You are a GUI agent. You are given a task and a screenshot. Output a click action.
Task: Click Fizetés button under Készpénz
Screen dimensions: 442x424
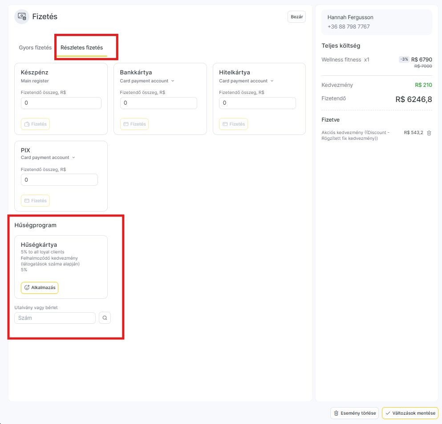35,124
